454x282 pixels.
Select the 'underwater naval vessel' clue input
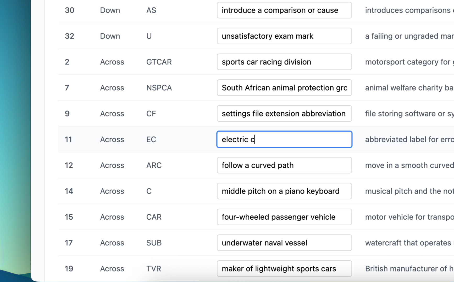coord(284,243)
